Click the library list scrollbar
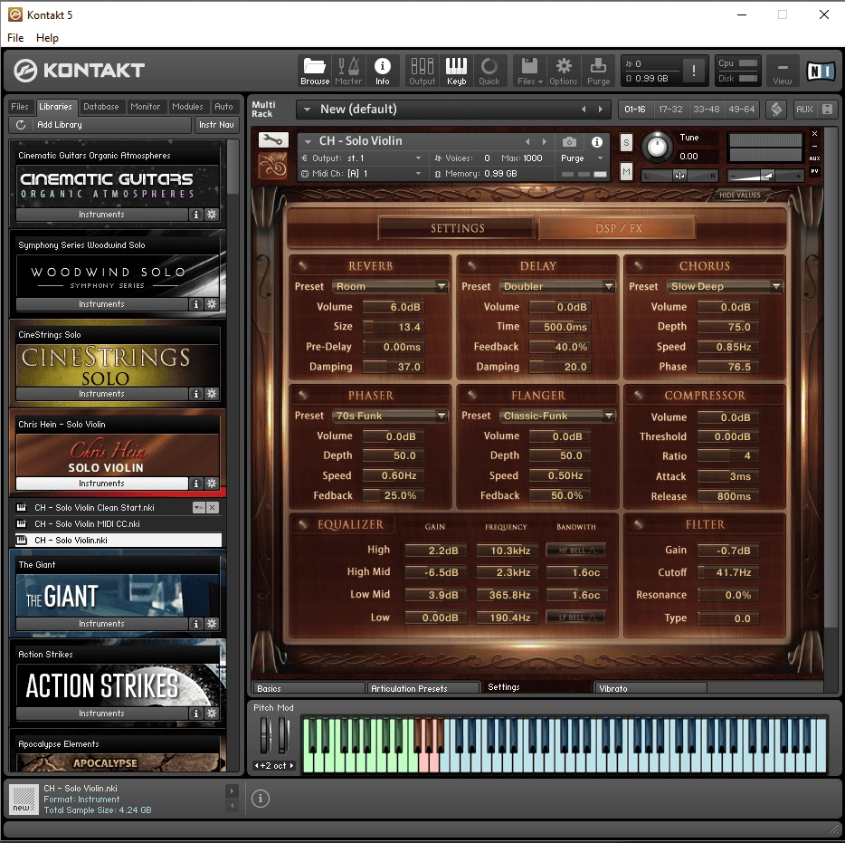This screenshot has height=843, width=845. coord(233,167)
